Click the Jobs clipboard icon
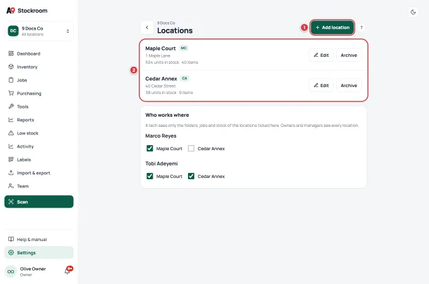 (x=11, y=80)
